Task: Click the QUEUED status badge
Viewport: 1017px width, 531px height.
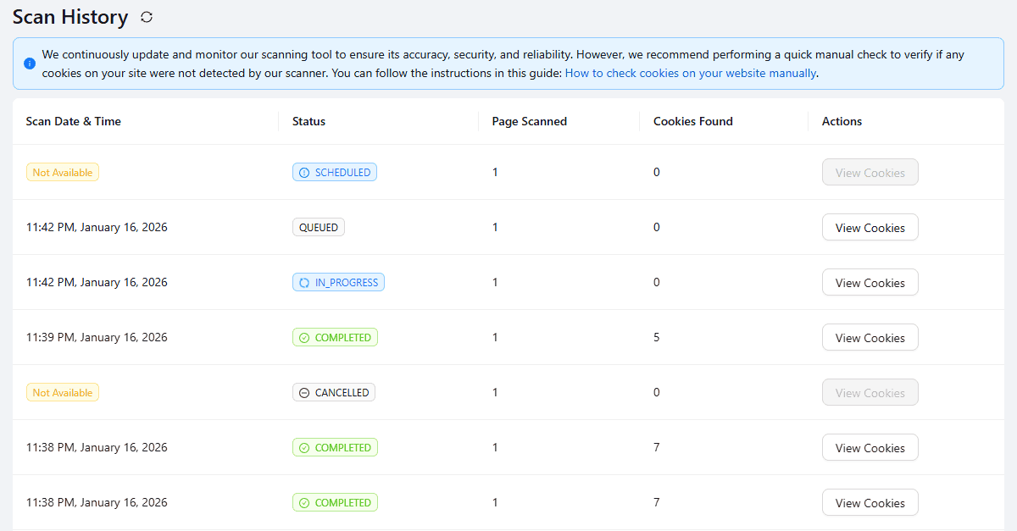Action: [x=318, y=227]
